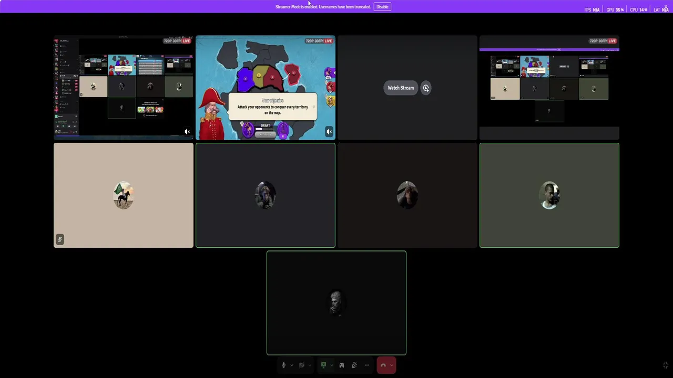Viewport: 673px width, 378px height.
Task: Disconnect from the voice call
Action: point(383,365)
